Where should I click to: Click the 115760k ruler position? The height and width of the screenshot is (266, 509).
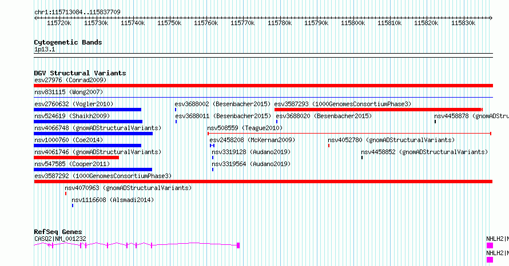pyautogui.click(x=206, y=23)
